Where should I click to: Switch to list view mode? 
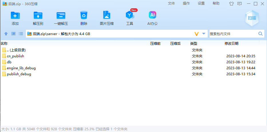[21, 34]
